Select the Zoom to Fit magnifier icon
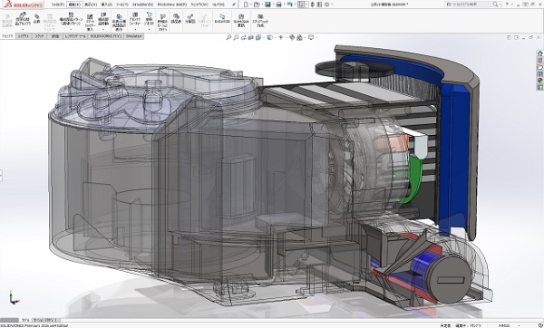544x328 pixels. [x=228, y=37]
